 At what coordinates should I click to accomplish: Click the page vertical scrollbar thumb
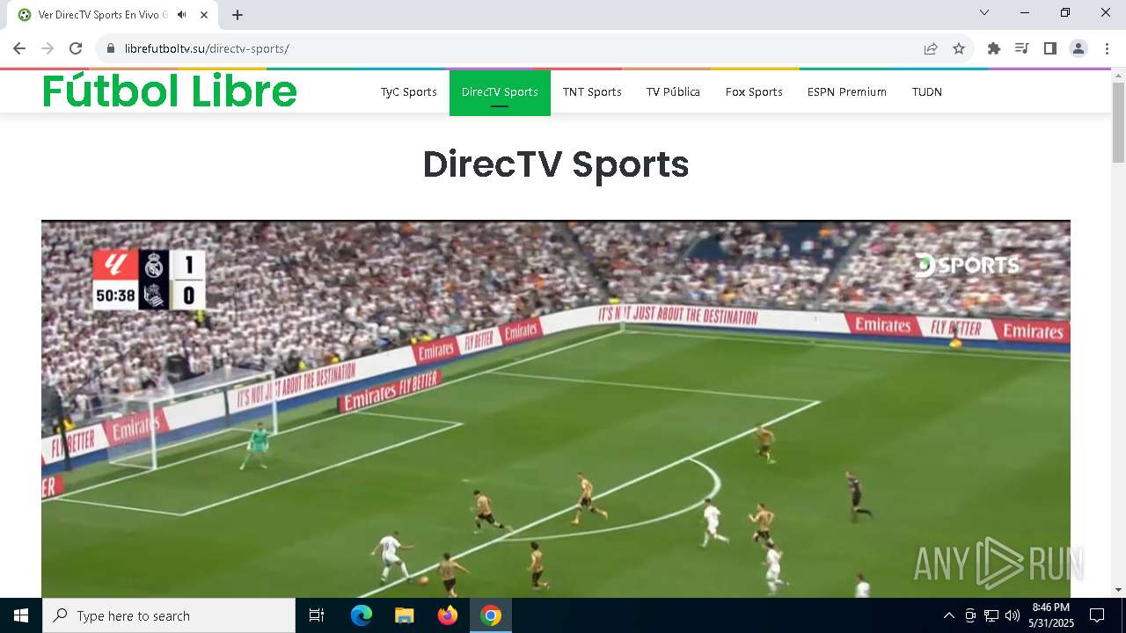(x=1119, y=122)
